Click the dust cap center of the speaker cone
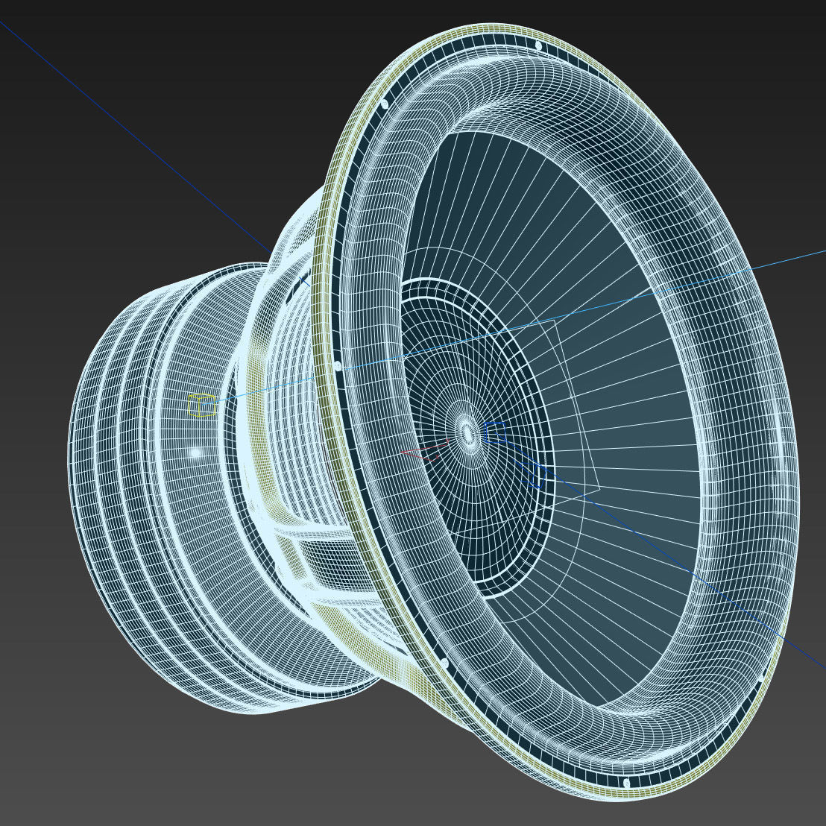Image resolution: width=826 pixels, height=826 pixels. point(467,433)
